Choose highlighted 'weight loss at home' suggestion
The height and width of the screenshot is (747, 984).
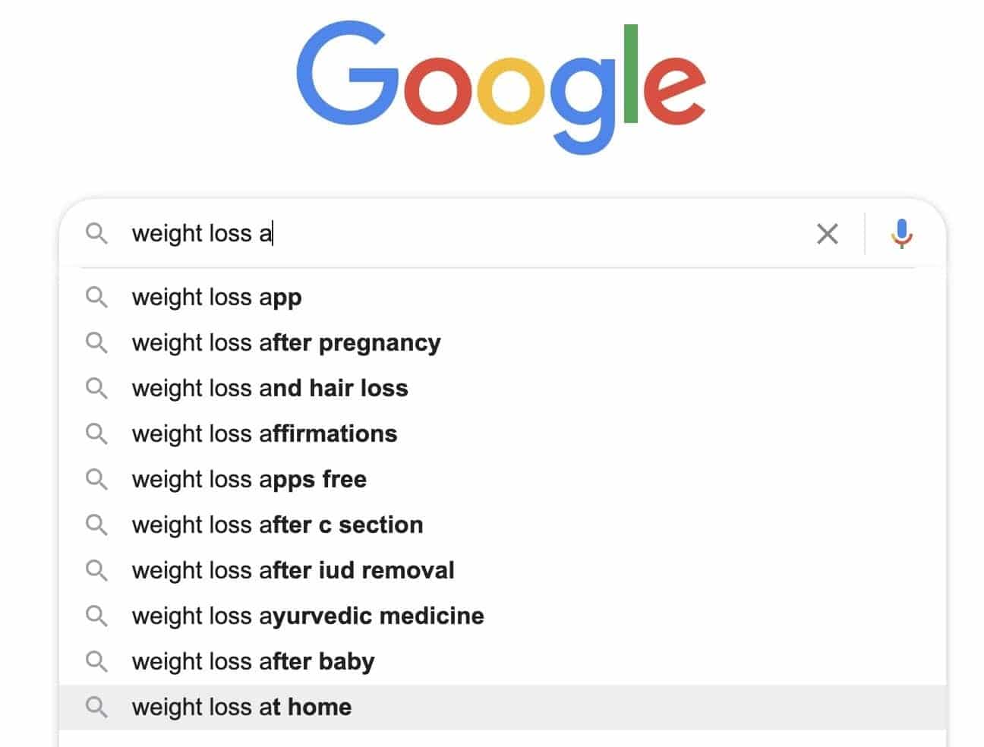tap(503, 707)
